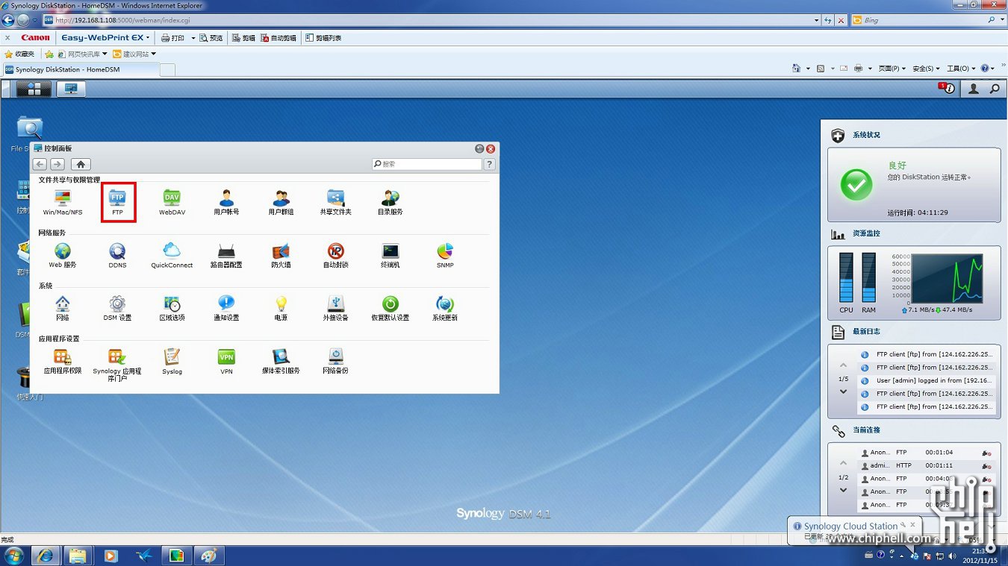This screenshot has width=1008, height=566.
Task: Open the regional options (区域选项) icon
Action: tap(172, 308)
